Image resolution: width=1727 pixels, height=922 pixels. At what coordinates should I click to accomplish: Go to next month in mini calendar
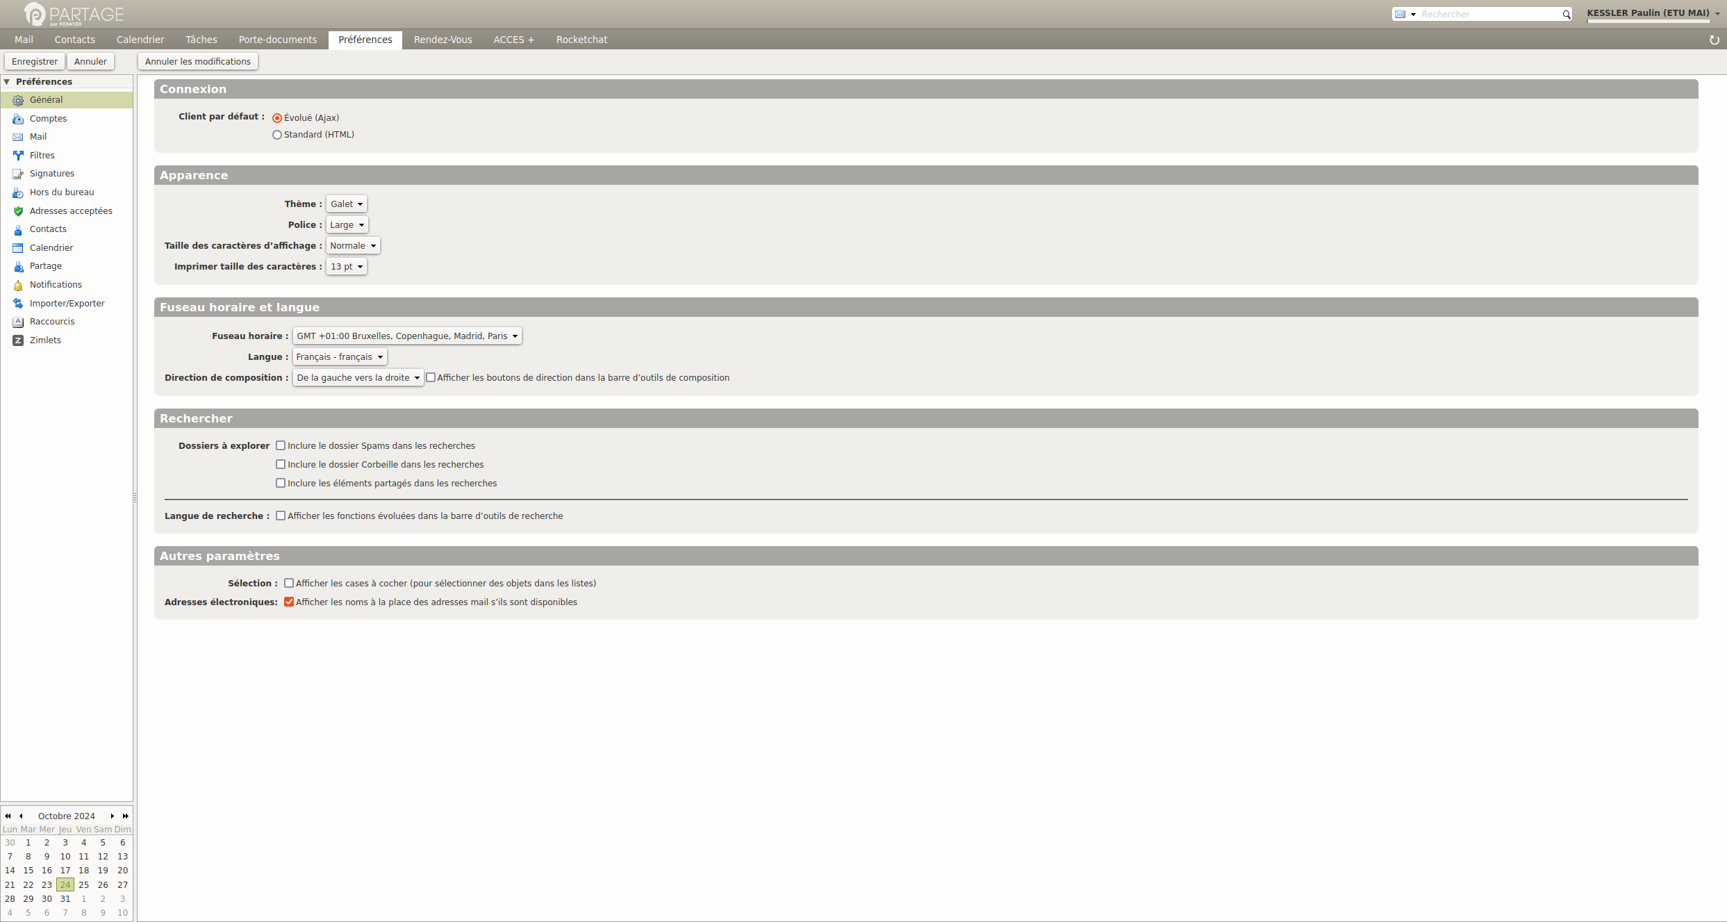pyautogui.click(x=112, y=816)
